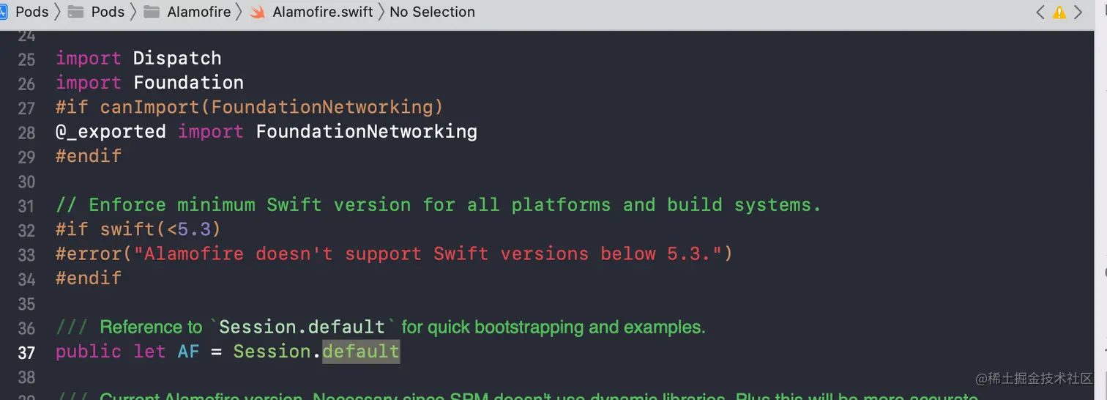Viewport: 1107px width, 400px height.
Task: Click the 'Session' type on line 37
Action: pos(272,351)
